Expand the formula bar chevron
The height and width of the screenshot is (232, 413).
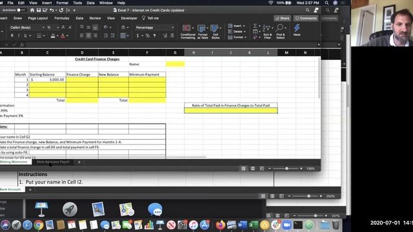pyautogui.click(x=318, y=44)
